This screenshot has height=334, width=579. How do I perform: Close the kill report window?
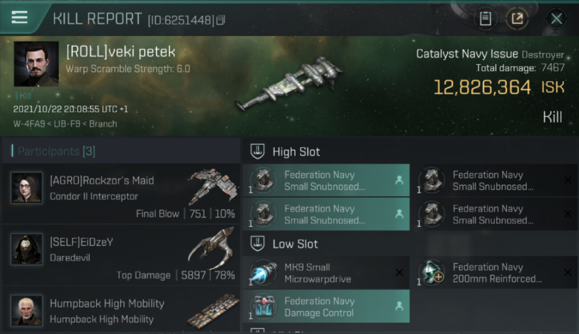(556, 19)
